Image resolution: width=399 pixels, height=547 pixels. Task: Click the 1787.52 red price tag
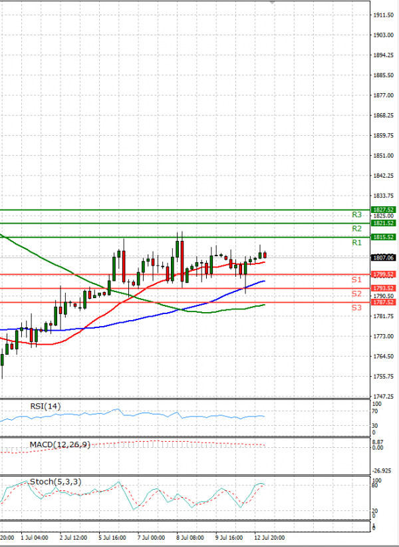tap(383, 302)
